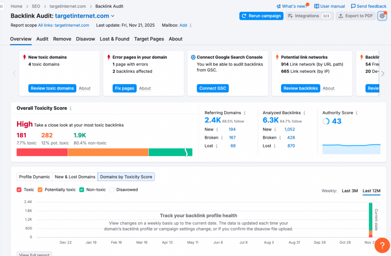Click the SEO breadcrumb
Viewport: 391px width, 256px height.
pos(36,6)
